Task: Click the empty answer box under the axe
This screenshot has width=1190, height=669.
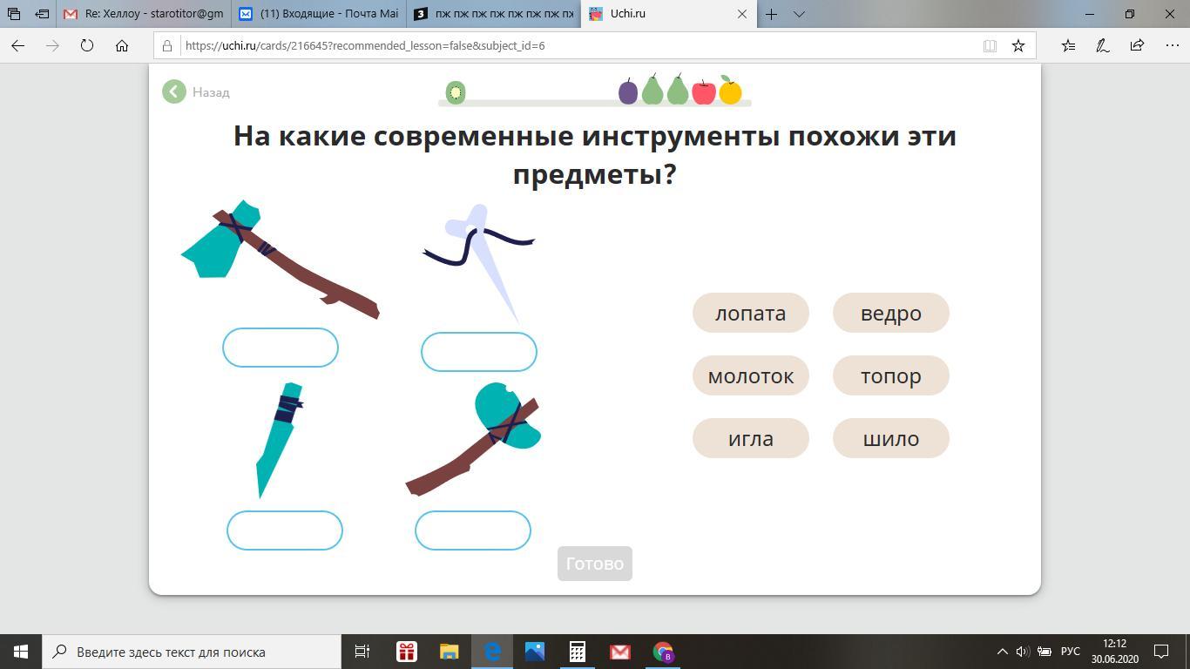Action: [281, 348]
